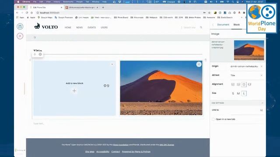Click the Type text placeholder block
Viewport: 280px width, 157px height.
click(x=38, y=123)
